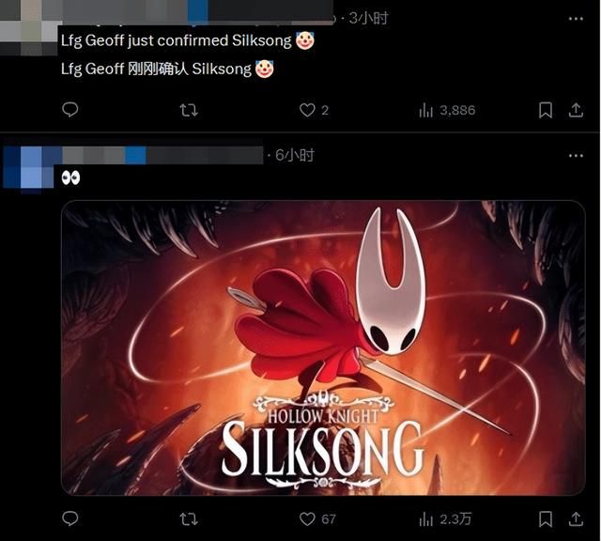View analytics showing 2.3万 views
601x541 pixels.
tap(445, 519)
